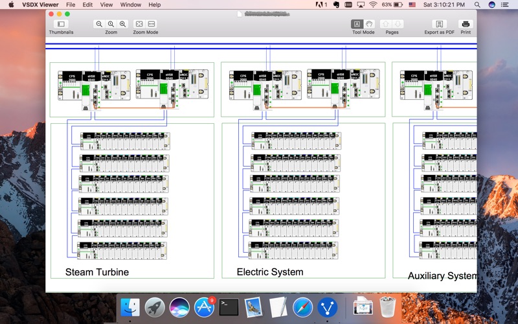Screen dimensions: 518x324
Task: Open the Wi-Fi status menu
Action: pyautogui.click(x=373, y=5)
